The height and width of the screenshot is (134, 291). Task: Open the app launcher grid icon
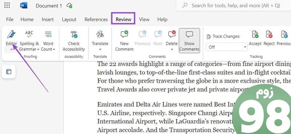pos(7,5)
